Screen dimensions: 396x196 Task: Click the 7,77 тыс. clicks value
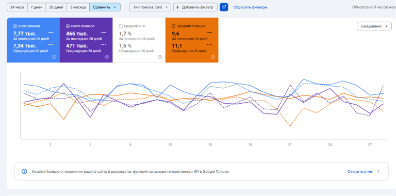pos(25,34)
